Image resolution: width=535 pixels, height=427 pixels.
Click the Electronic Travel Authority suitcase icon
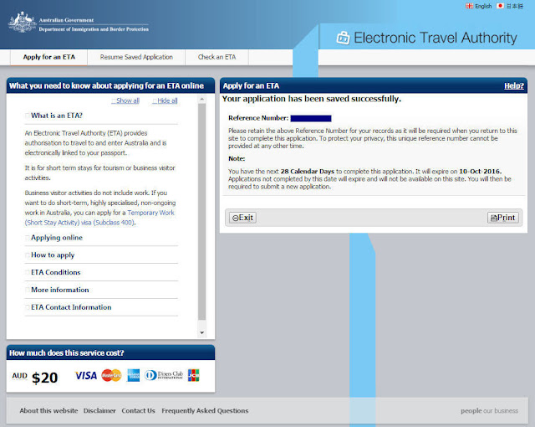coord(343,38)
